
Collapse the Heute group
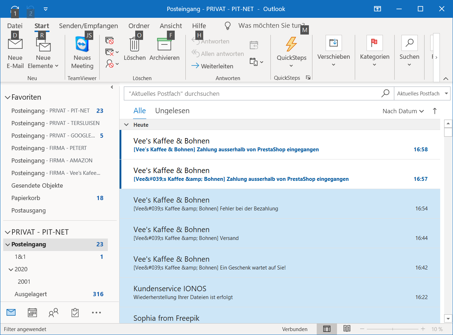tap(126, 125)
